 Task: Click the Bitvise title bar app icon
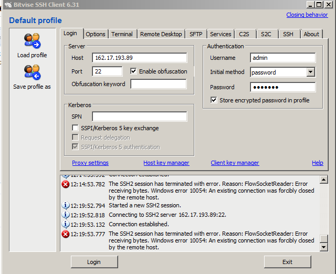pos(8,5)
